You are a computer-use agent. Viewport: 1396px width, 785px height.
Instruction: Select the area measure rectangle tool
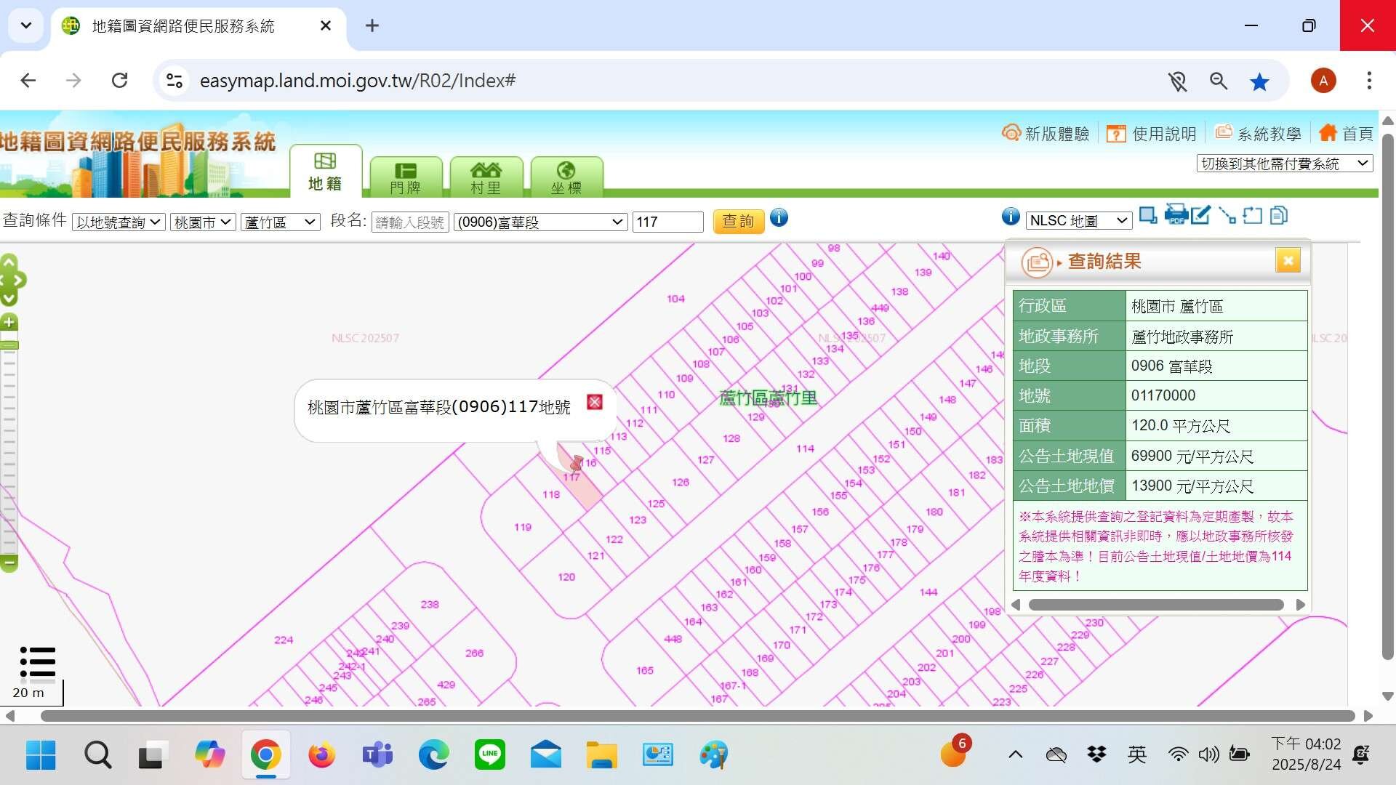pos(1252,216)
